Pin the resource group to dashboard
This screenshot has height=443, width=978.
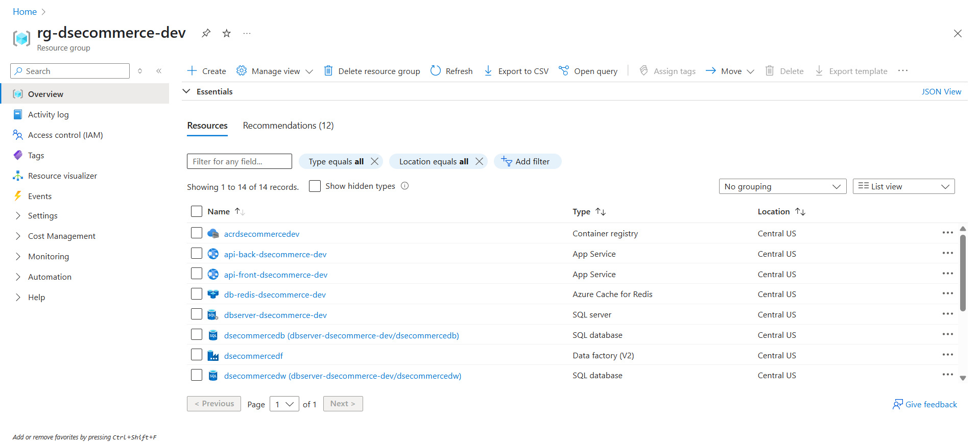206,33
